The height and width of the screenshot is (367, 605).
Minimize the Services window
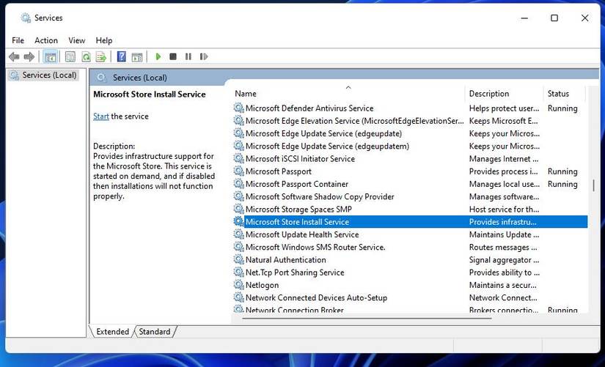coord(524,18)
